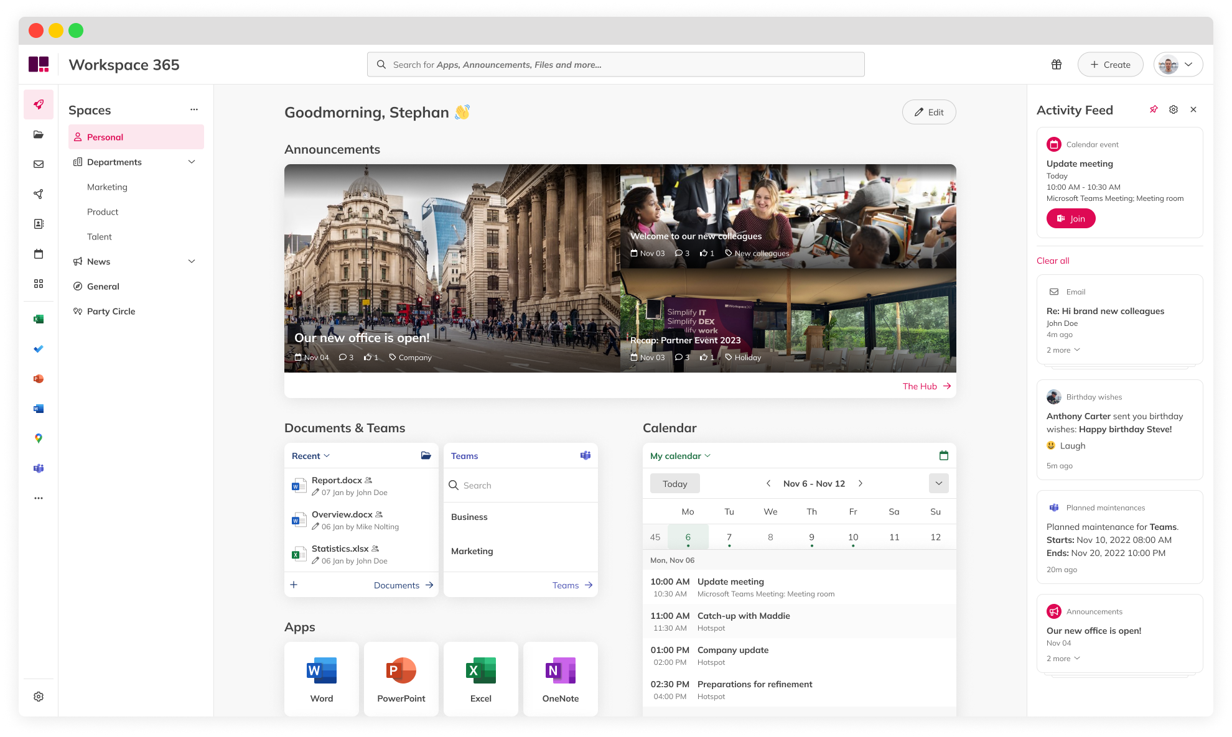Screen dimensions: 1232x737
Task: Open the Recent documents dropdown
Action: [x=310, y=456]
